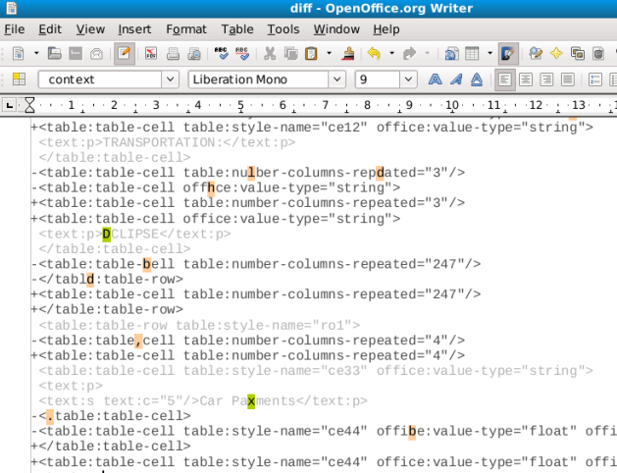Click the Save document icon
Viewport: 617px width, 473px height.
(x=77, y=53)
